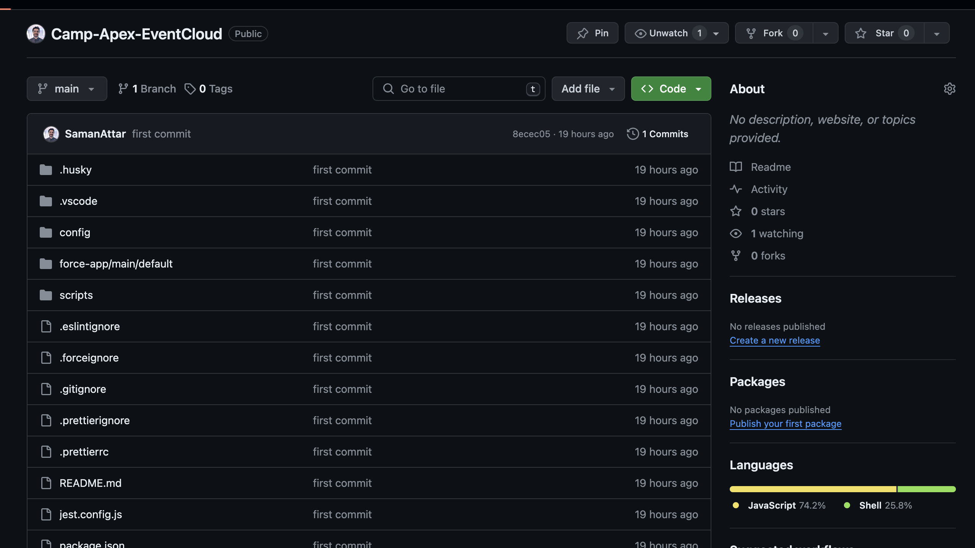Click Publish your first package link

pyautogui.click(x=786, y=423)
